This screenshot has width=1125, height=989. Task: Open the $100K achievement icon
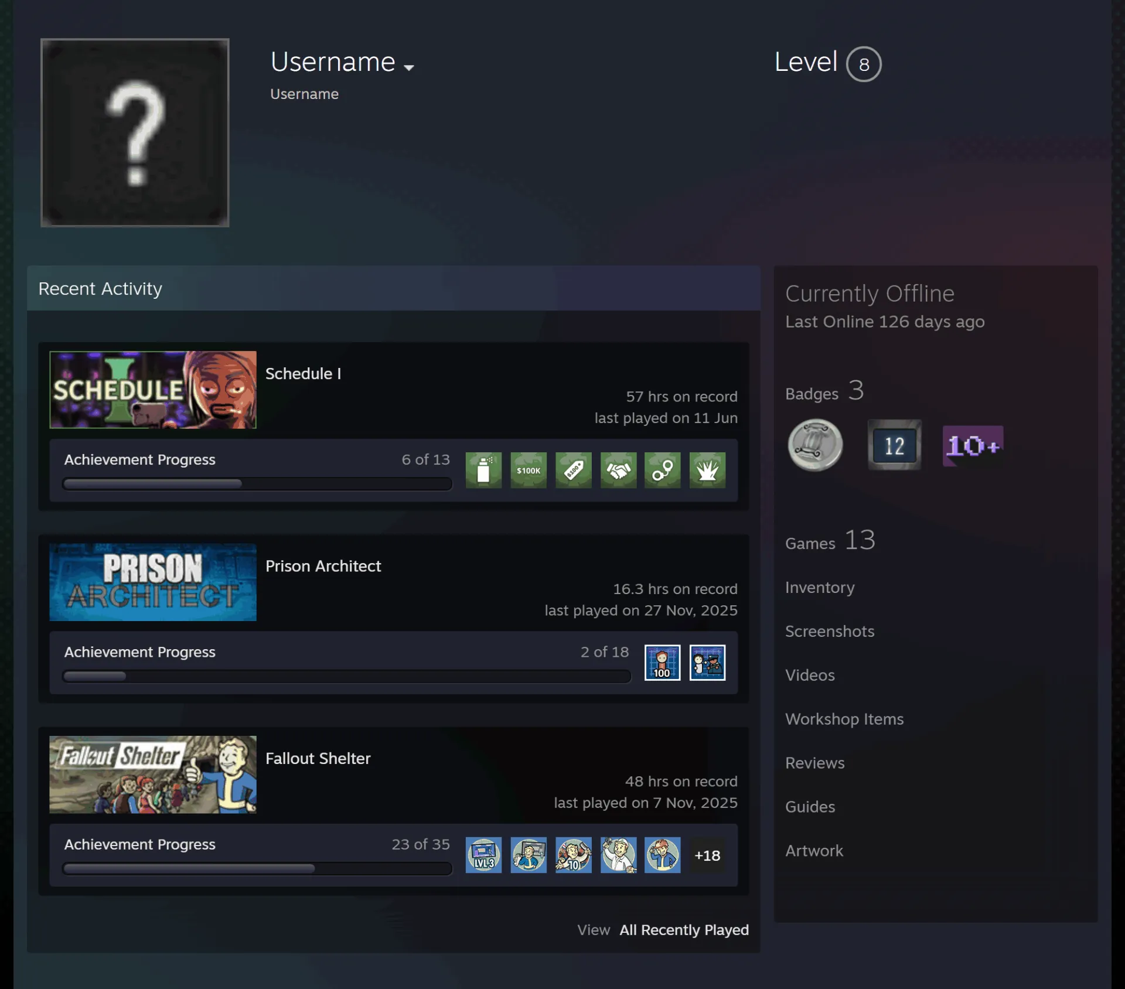(x=529, y=470)
